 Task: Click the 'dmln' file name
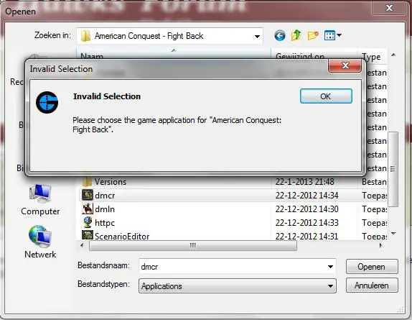tap(105, 209)
